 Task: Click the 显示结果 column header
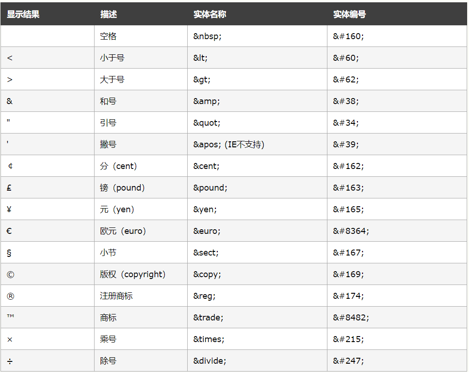pos(23,14)
